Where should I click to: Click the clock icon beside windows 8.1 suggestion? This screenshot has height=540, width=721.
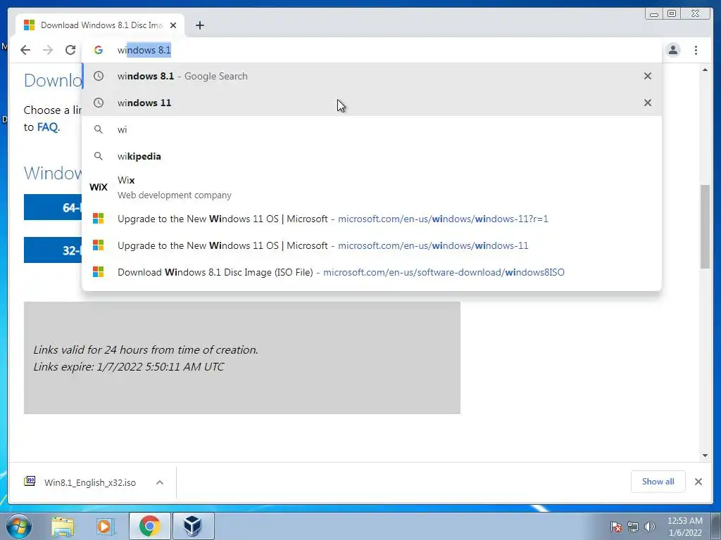(x=99, y=76)
